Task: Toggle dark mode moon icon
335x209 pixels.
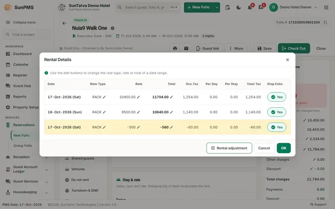Action: (x=239, y=7)
